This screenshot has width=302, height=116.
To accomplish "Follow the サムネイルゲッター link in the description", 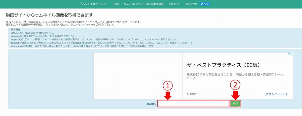I will click(x=82, y=25).
